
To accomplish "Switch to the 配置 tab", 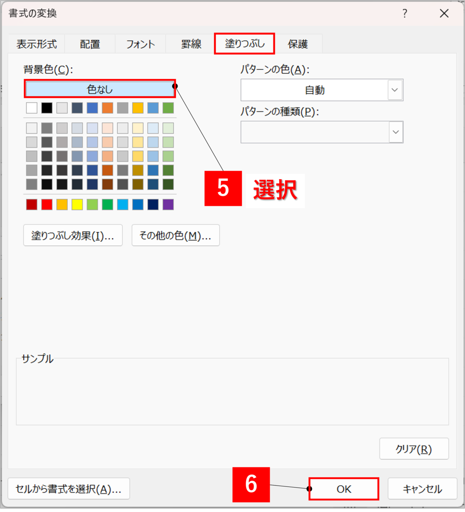I will pos(90,44).
